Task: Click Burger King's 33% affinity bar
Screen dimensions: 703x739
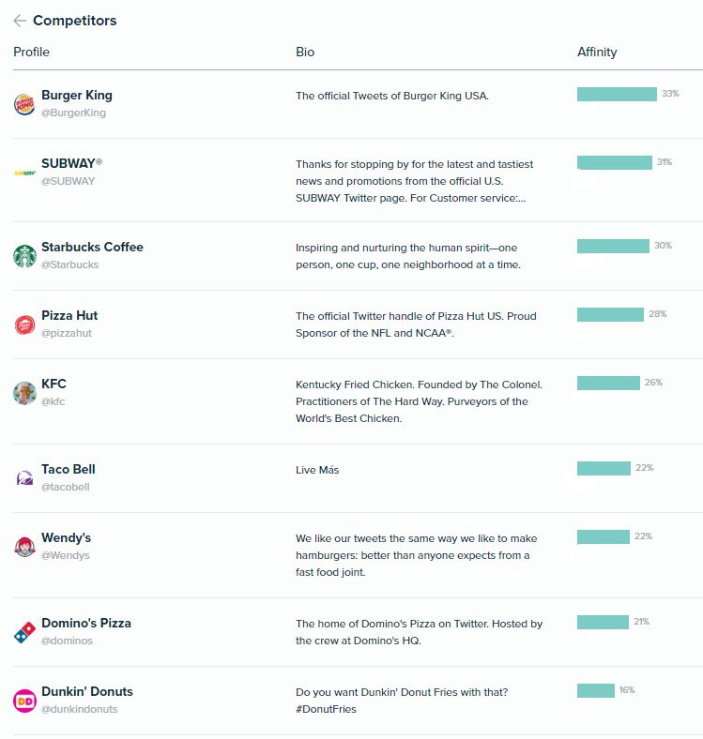Action: [617, 94]
